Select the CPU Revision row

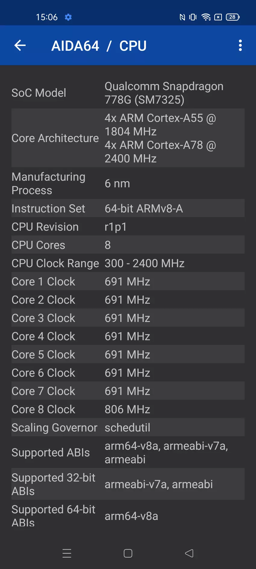point(128,227)
